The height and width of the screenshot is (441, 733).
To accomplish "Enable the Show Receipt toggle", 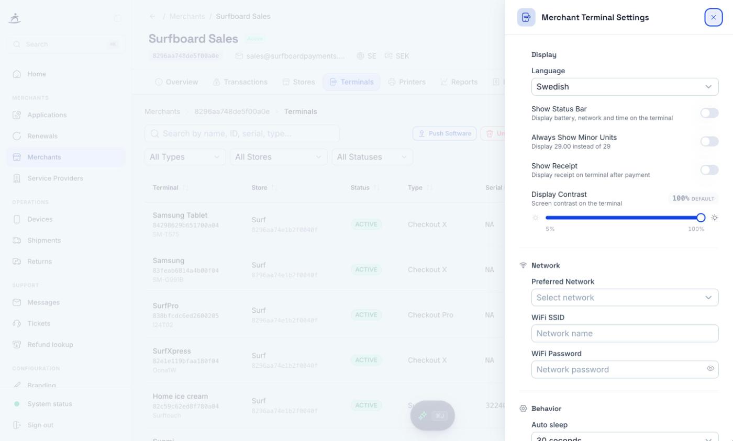I will pyautogui.click(x=709, y=170).
